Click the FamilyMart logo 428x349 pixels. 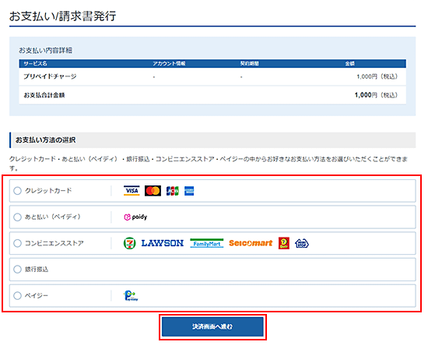click(x=207, y=243)
